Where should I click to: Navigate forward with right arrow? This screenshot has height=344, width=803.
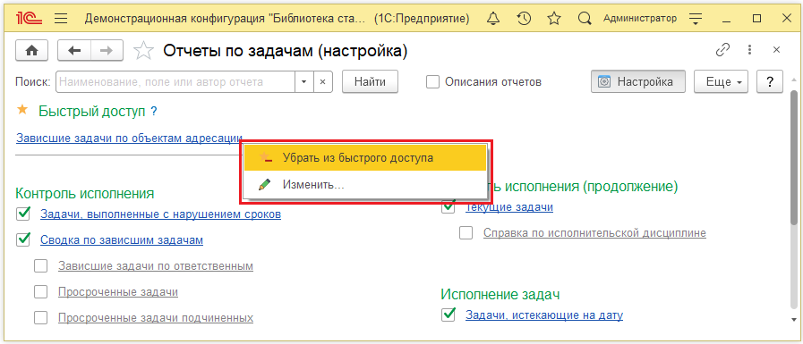[x=107, y=50]
